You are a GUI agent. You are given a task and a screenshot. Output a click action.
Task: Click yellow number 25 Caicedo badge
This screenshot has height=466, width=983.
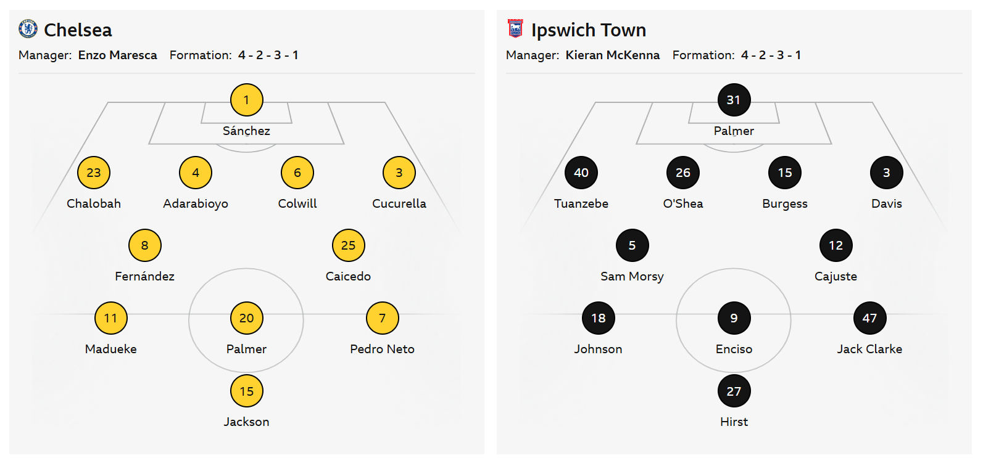(x=349, y=245)
